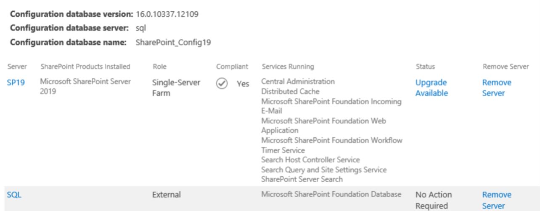
Task: Click the Configuration database name label
Action: tap(68, 42)
